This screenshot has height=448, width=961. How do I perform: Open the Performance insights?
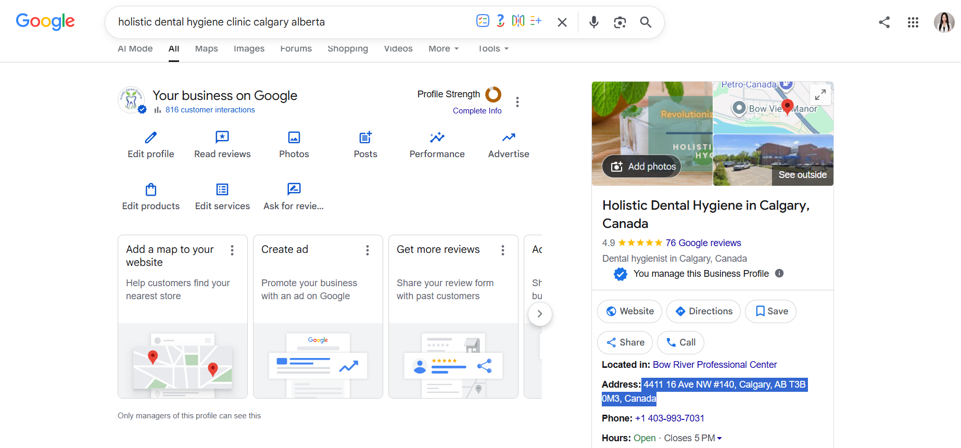click(x=437, y=145)
